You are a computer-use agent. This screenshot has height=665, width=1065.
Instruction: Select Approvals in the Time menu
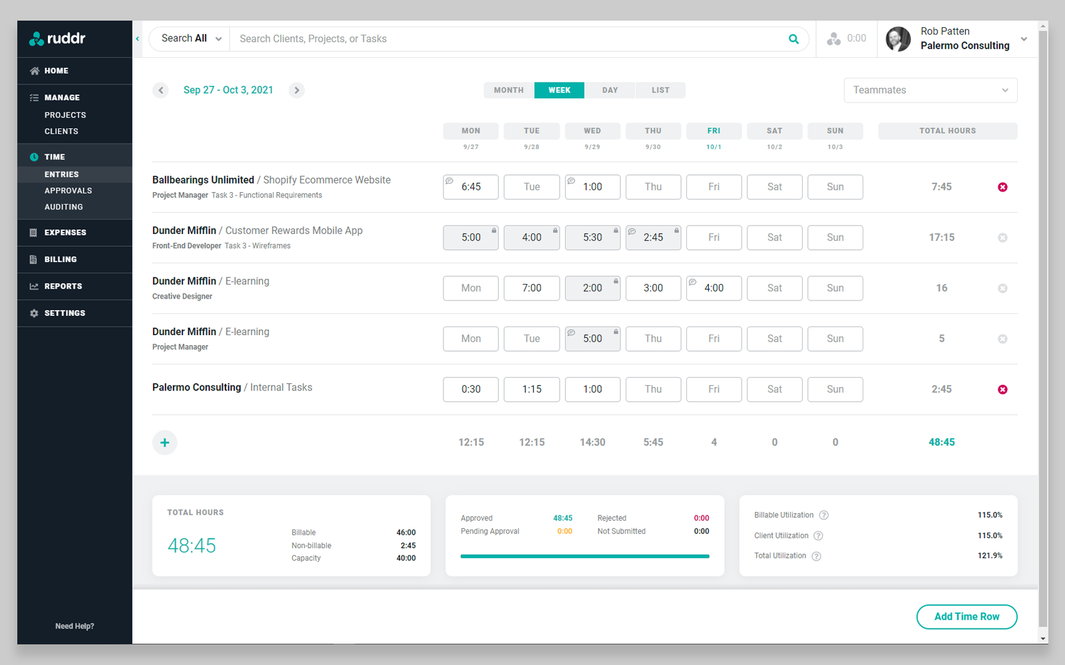point(69,190)
